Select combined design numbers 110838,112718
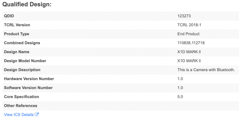 (191, 43)
